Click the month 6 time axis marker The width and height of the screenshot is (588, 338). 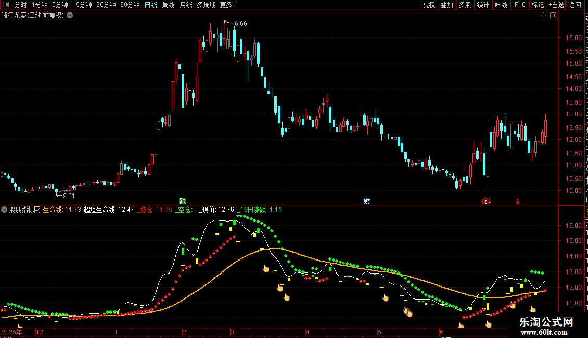click(442, 332)
